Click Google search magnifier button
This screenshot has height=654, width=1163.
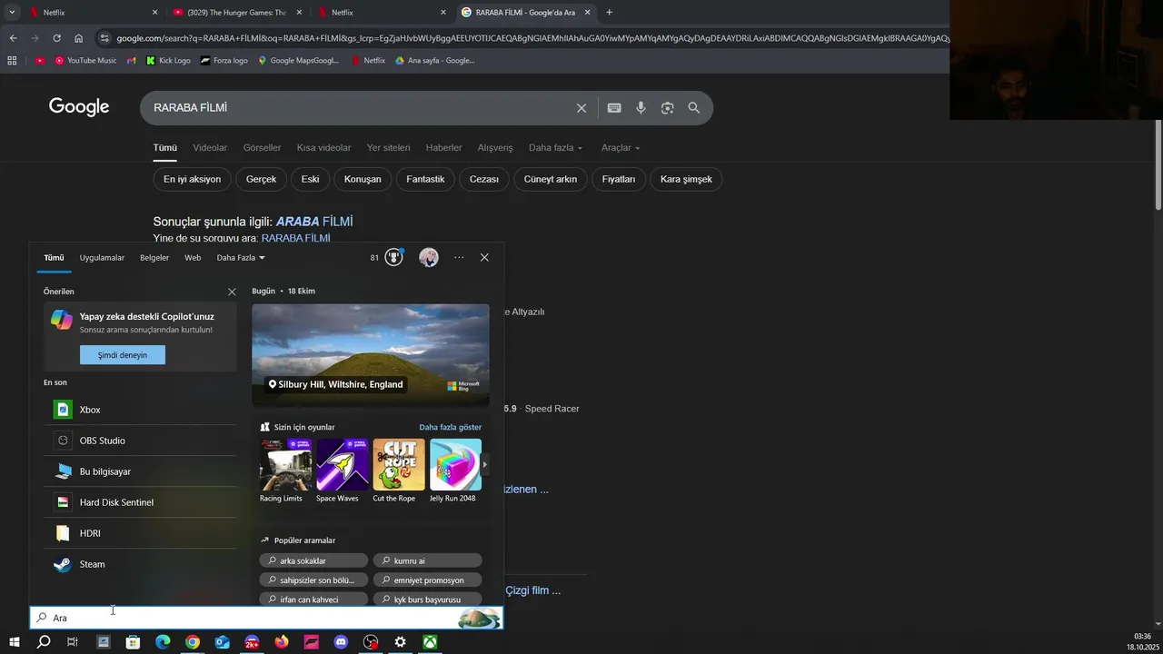coord(694,108)
